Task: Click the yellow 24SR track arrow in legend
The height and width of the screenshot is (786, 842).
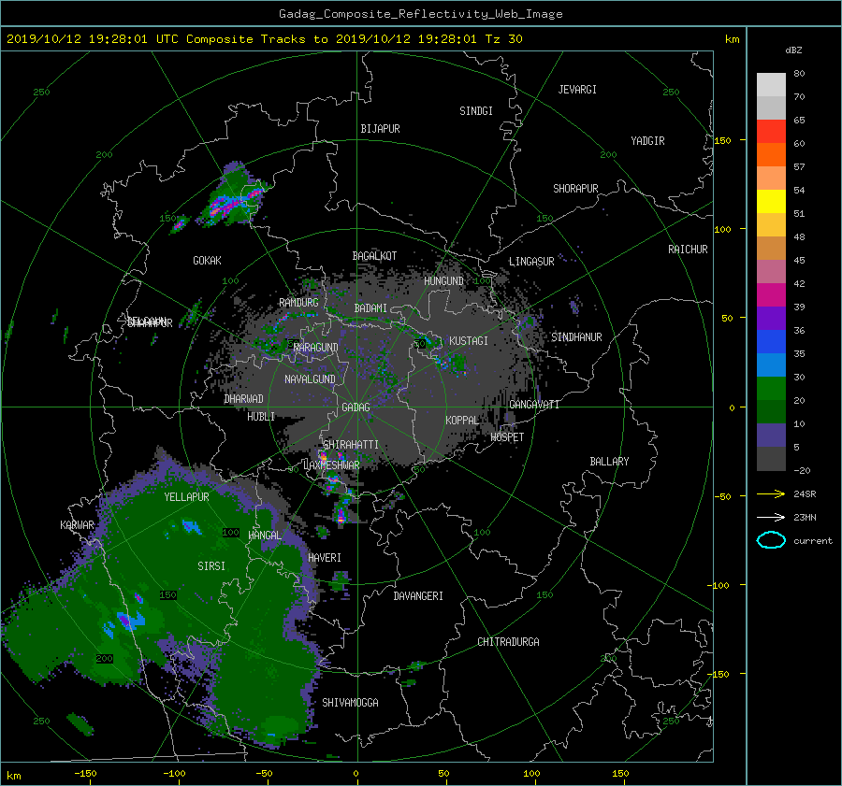Action: point(771,493)
